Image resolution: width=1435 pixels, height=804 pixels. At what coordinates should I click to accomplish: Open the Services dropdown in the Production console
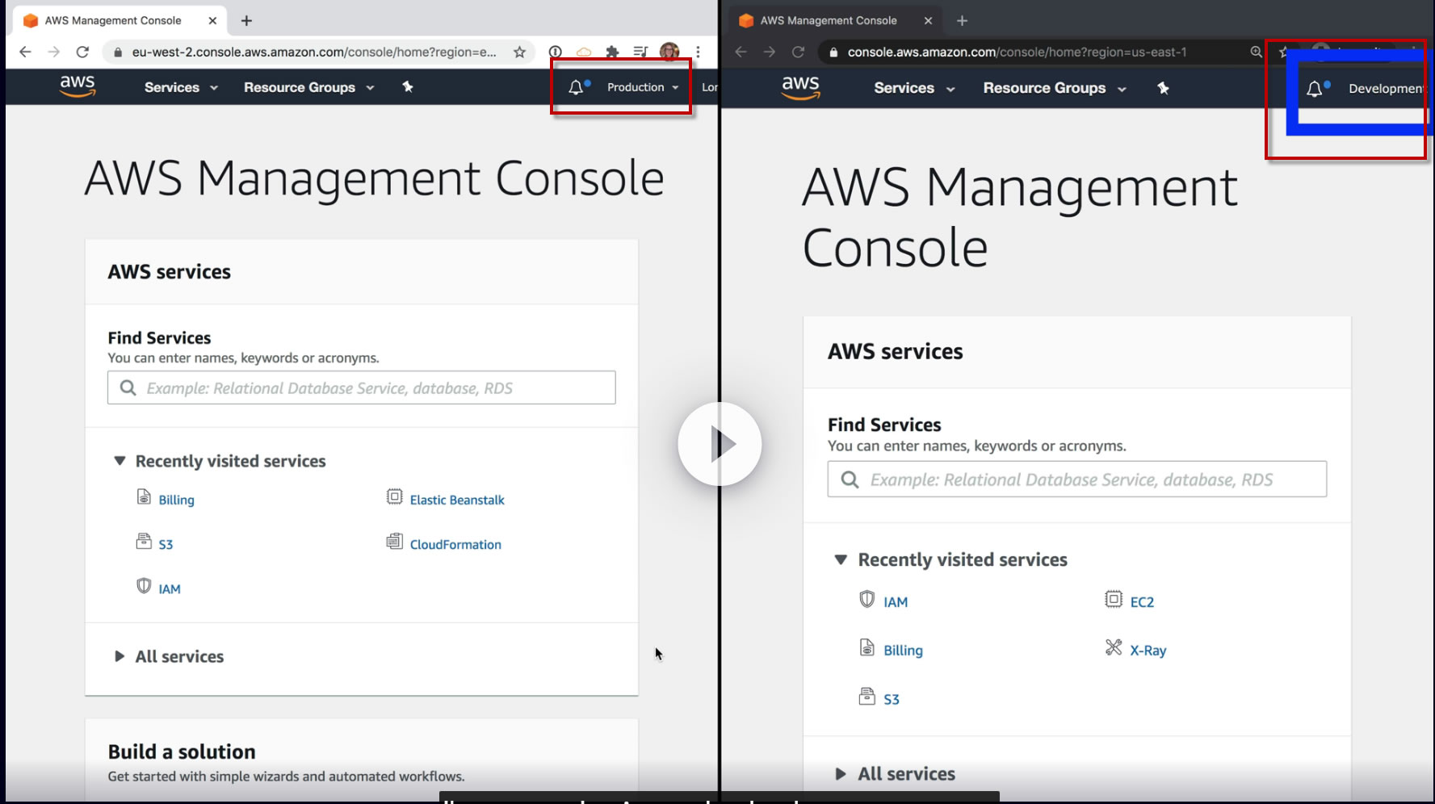point(181,87)
